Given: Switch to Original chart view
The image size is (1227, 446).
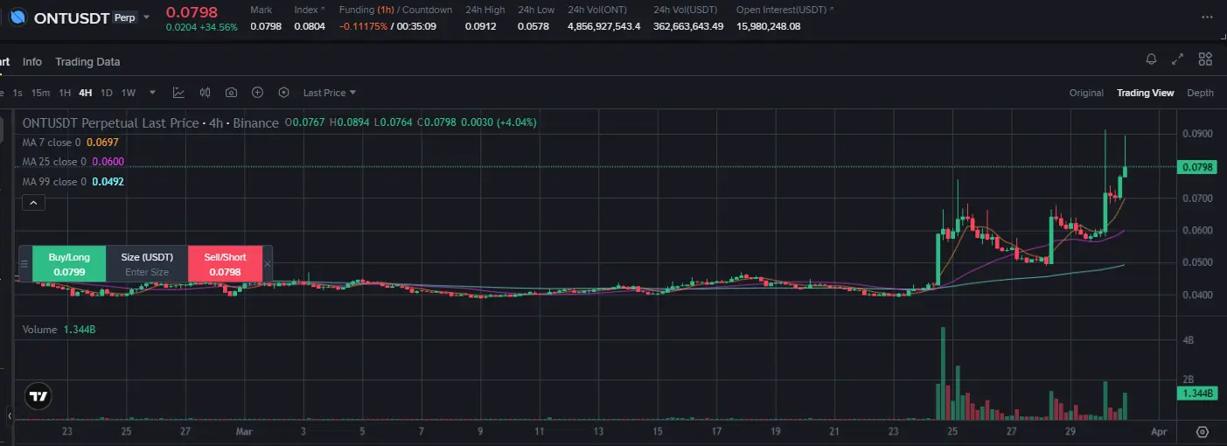Looking at the screenshot, I should (x=1086, y=93).
